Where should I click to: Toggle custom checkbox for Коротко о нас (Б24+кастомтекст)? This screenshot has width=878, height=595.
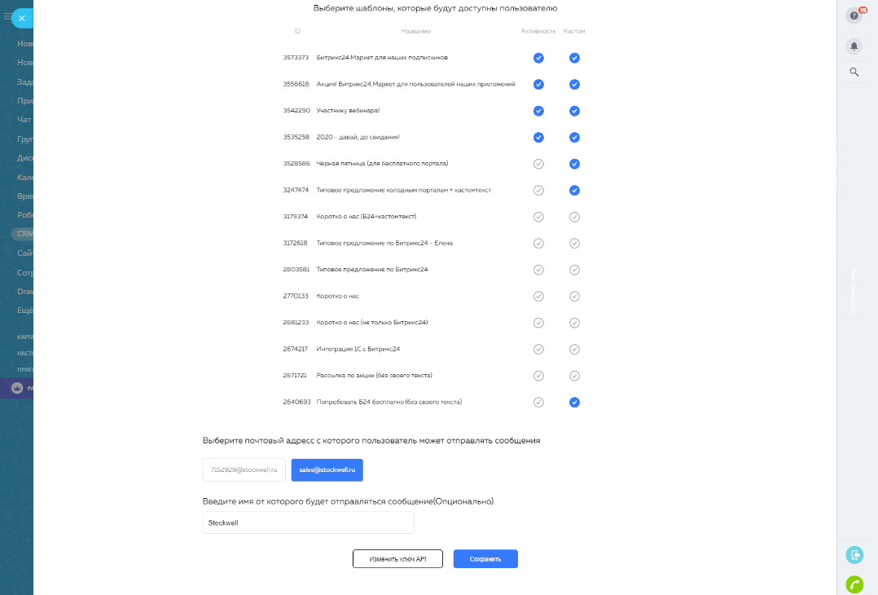click(574, 217)
